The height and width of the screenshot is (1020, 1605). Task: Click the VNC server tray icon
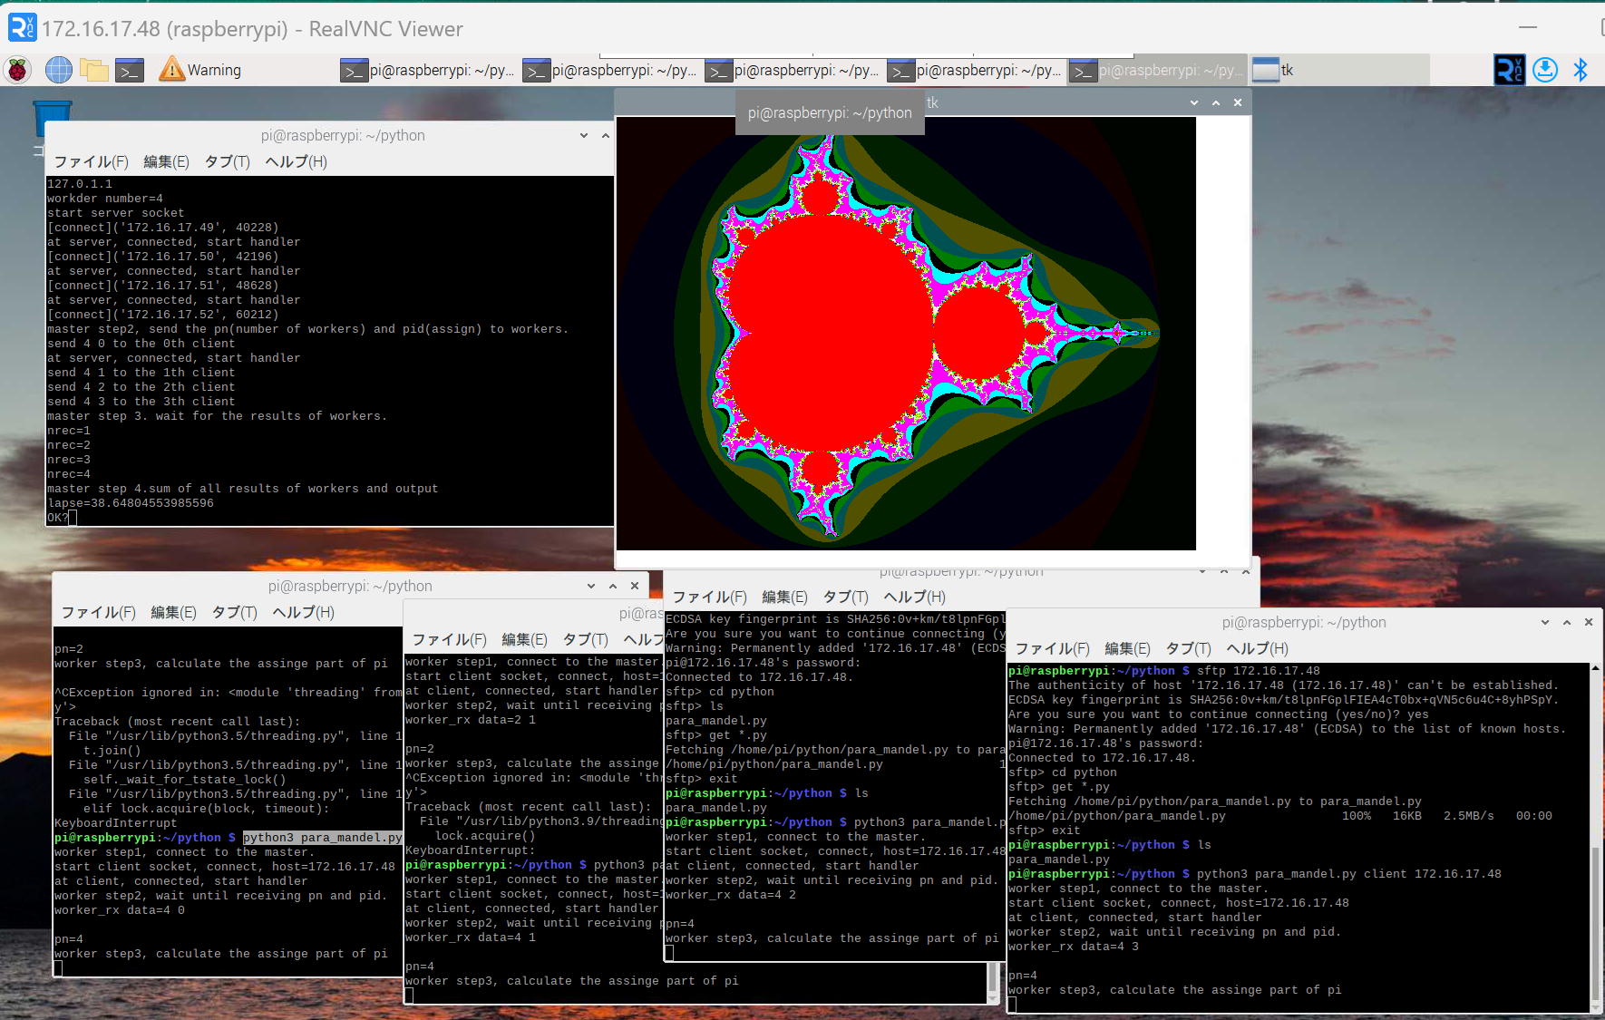coord(1509,70)
